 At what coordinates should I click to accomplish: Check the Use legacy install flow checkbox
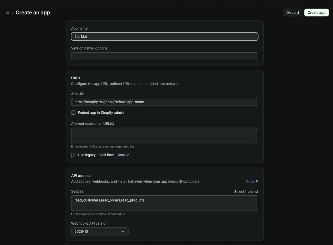pos(73,155)
